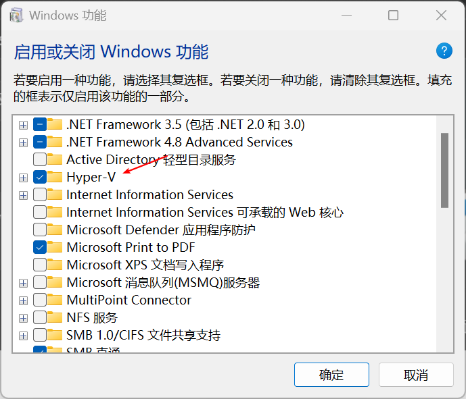This screenshot has height=399, width=466.
Task: Enable Microsoft Defender 应用程序防护 checkbox
Action: (40, 230)
